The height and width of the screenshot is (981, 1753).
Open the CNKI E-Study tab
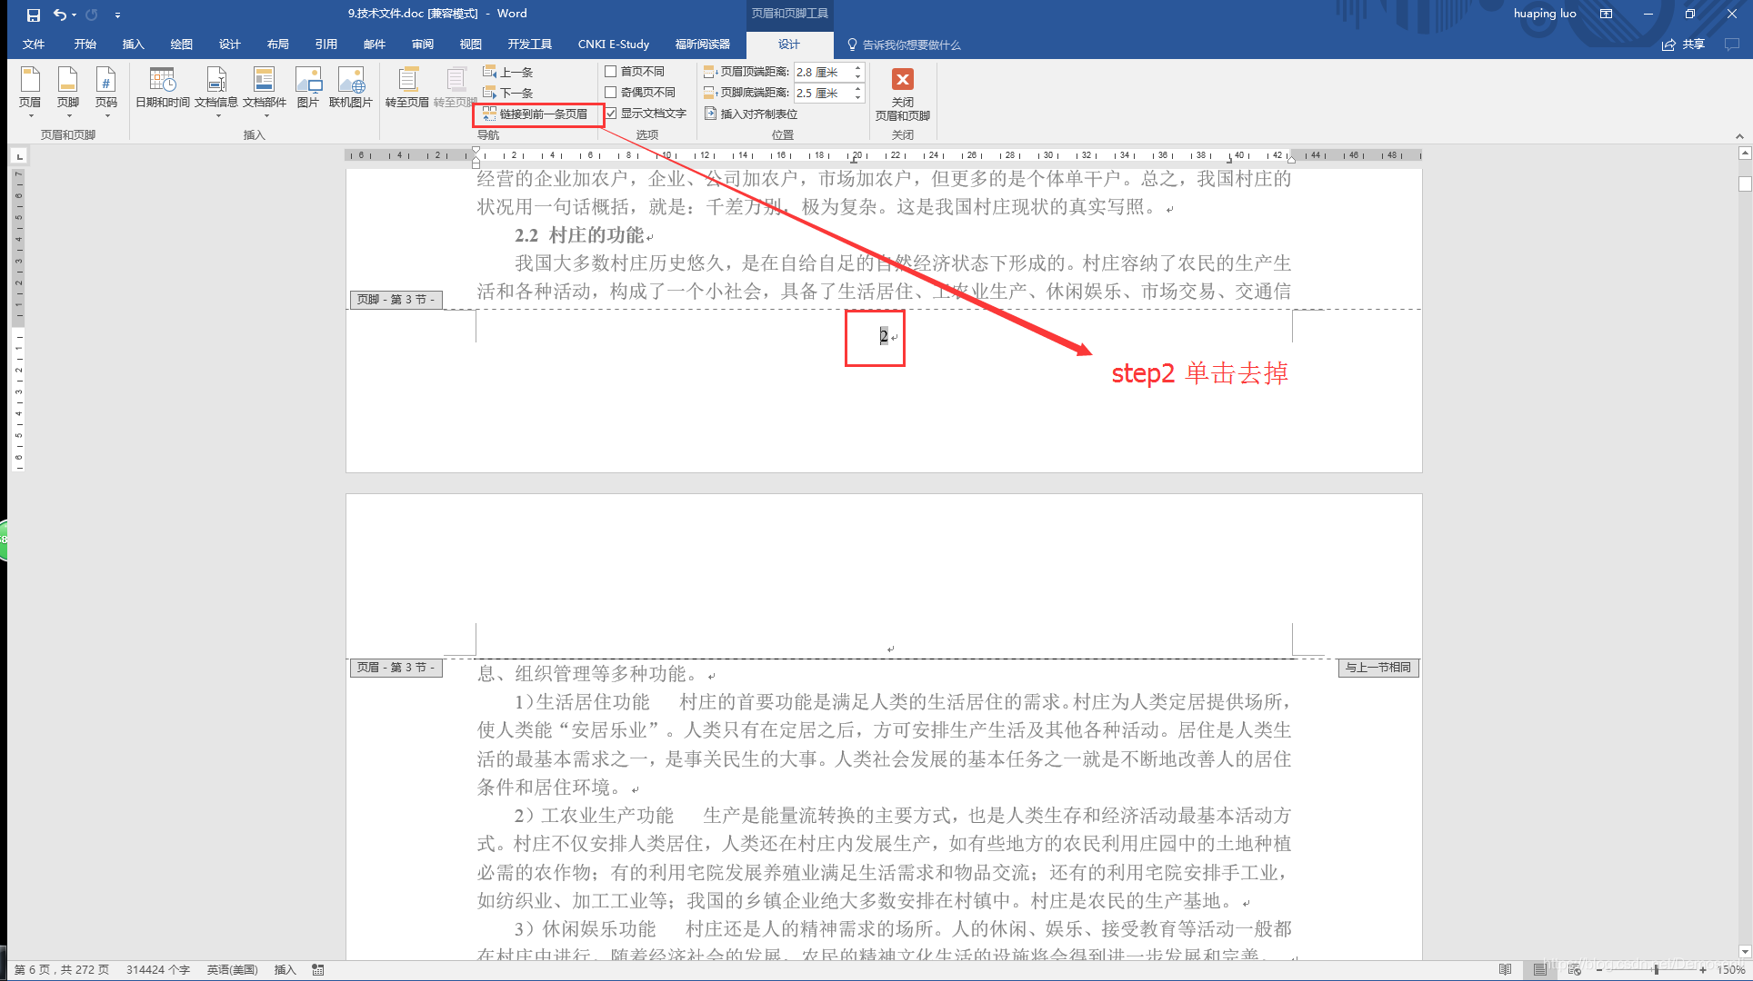(x=614, y=45)
